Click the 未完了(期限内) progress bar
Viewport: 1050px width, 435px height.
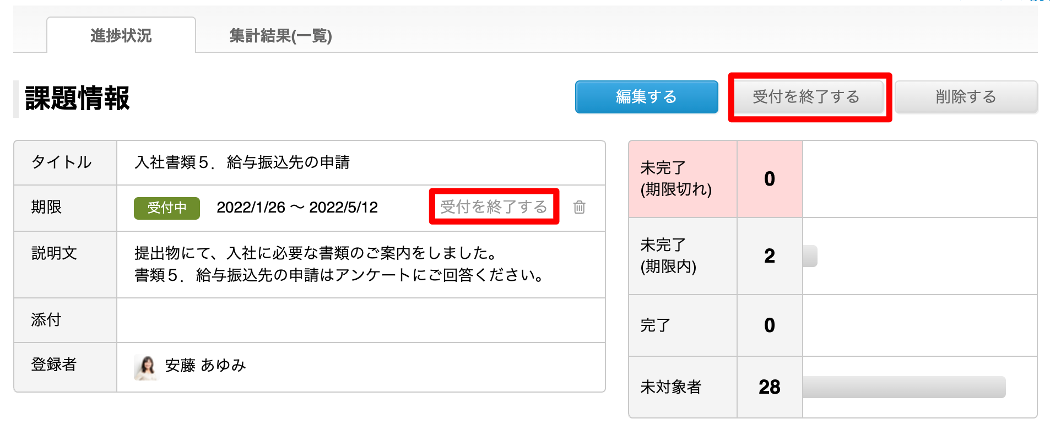(810, 256)
